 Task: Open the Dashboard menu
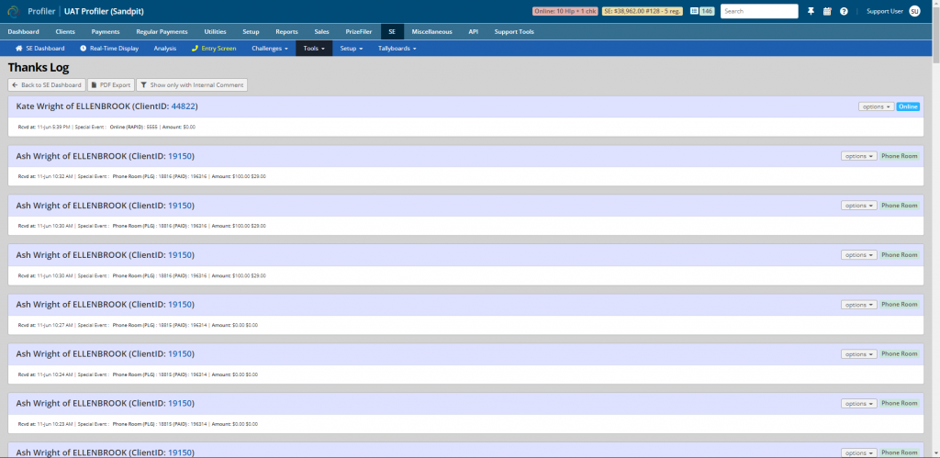click(23, 32)
